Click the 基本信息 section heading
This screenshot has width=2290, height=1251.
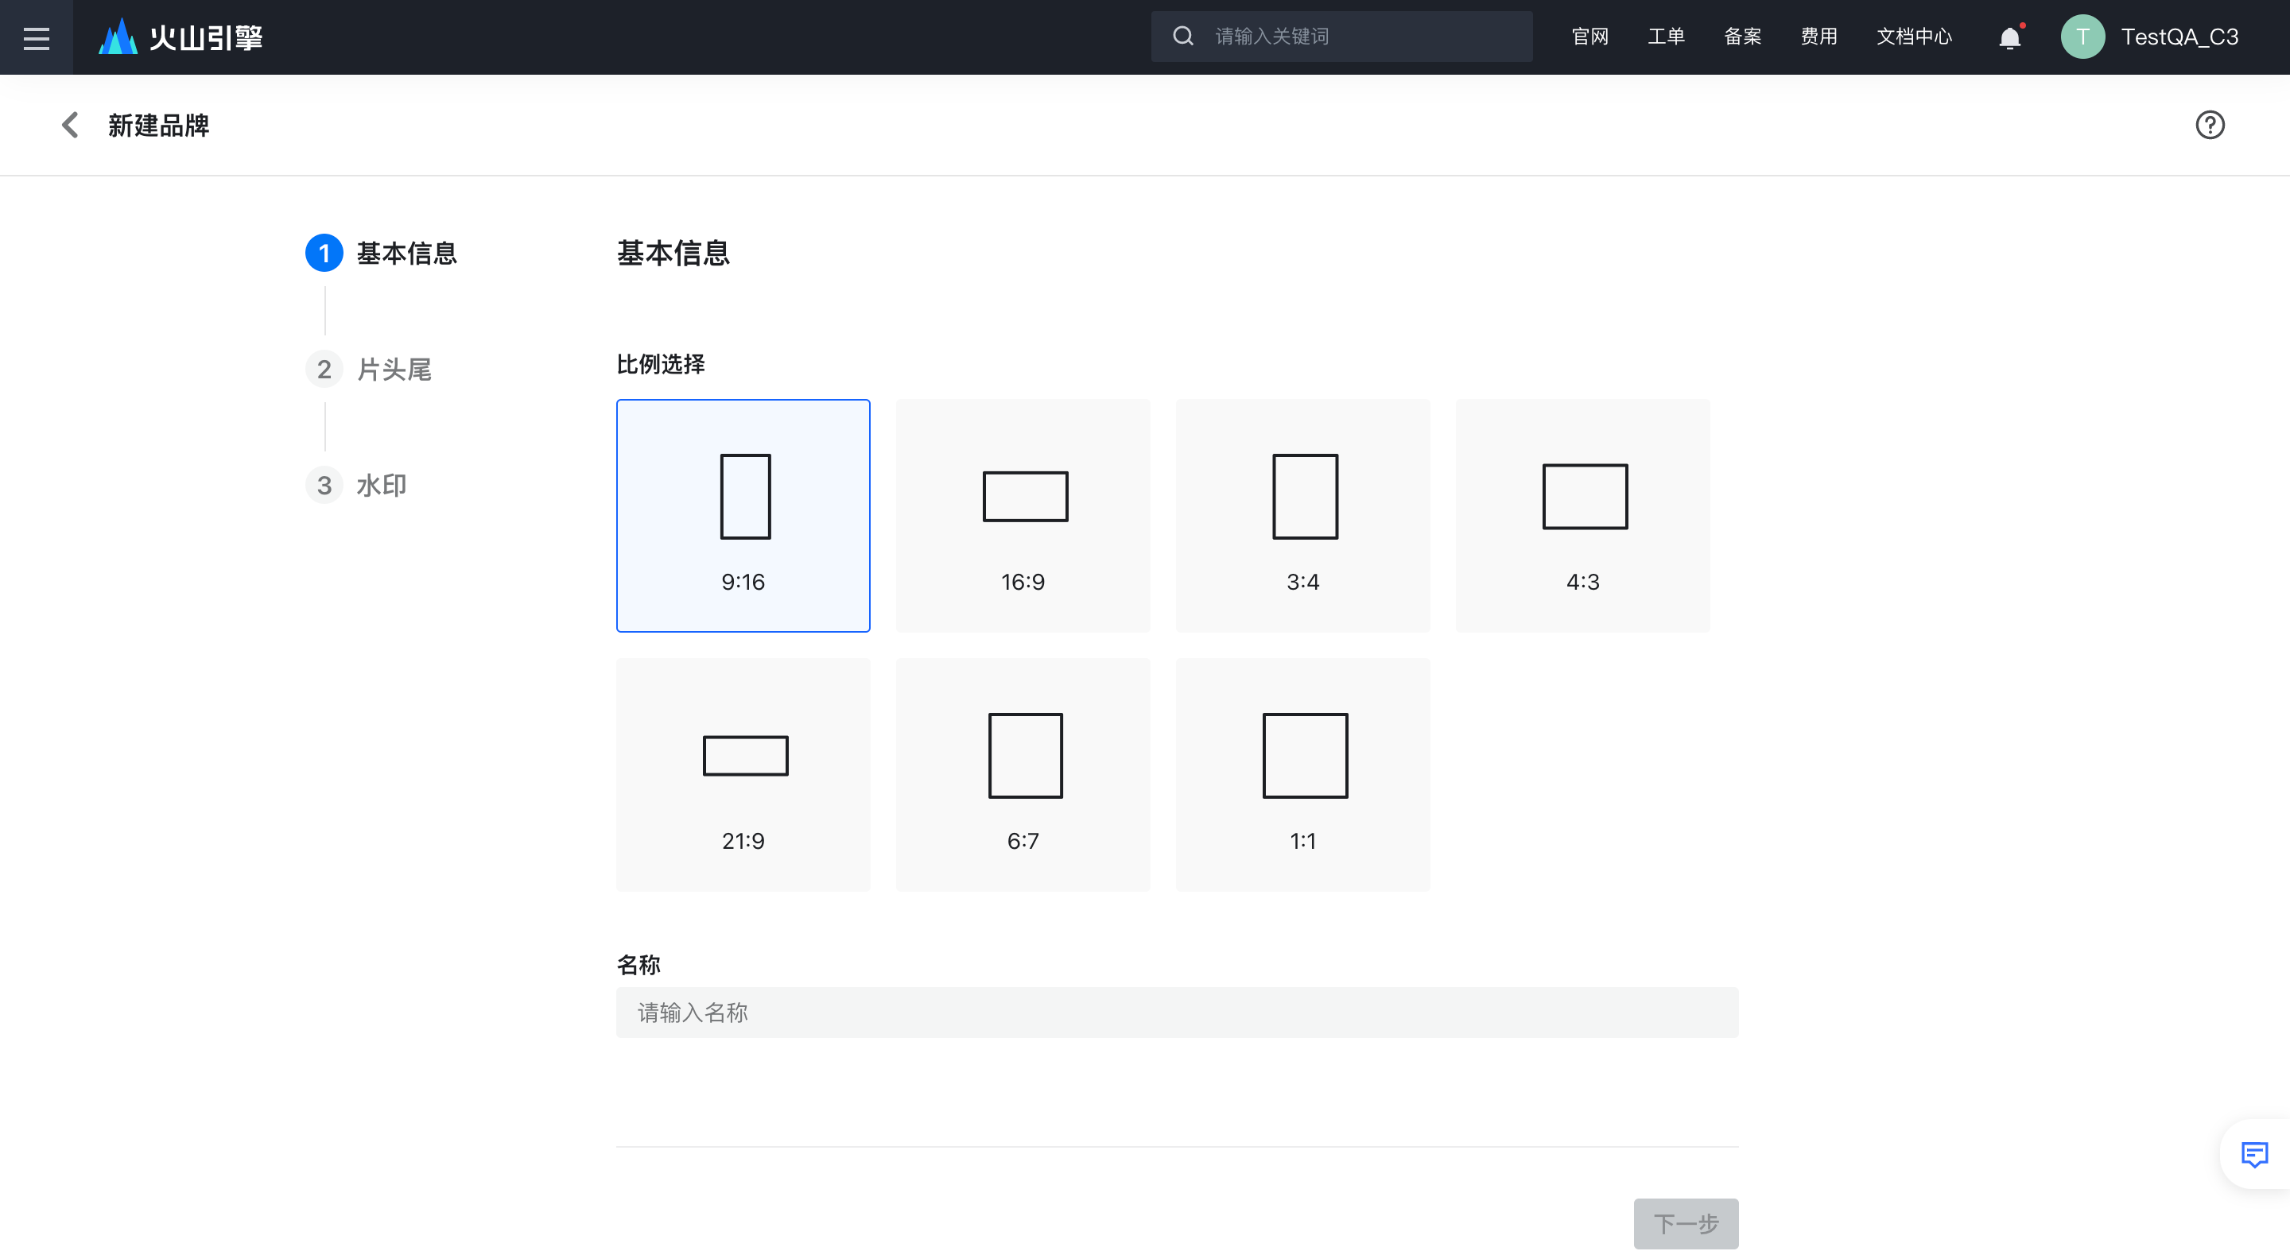tap(673, 254)
